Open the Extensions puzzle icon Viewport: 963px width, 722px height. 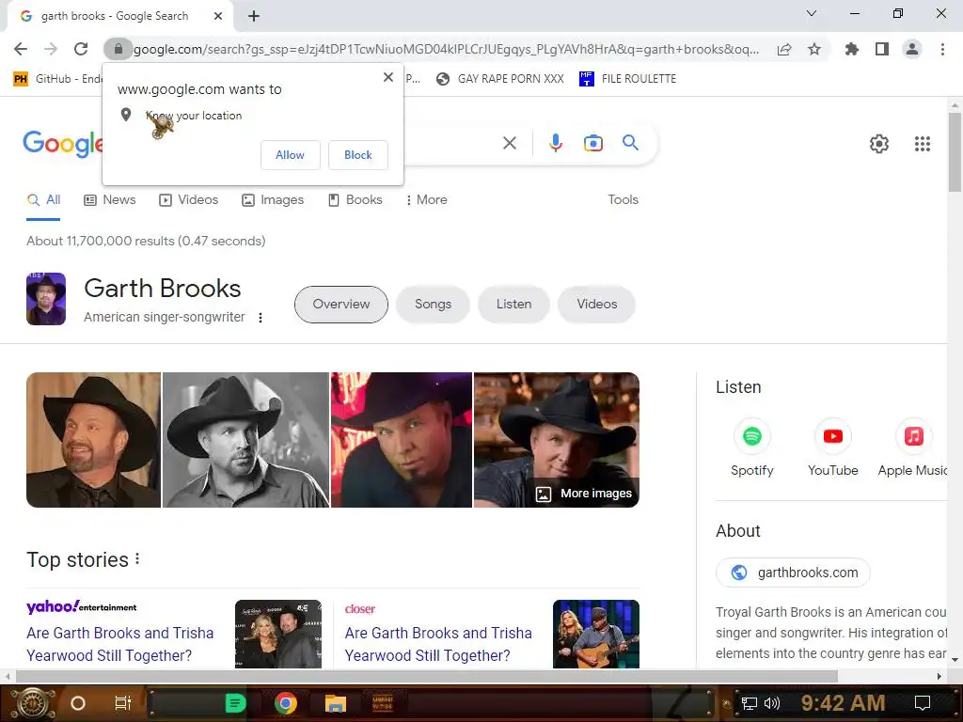pos(852,49)
